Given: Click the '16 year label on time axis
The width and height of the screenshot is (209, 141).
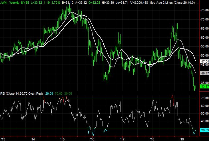Looking at the screenshot, I should point(92,139).
